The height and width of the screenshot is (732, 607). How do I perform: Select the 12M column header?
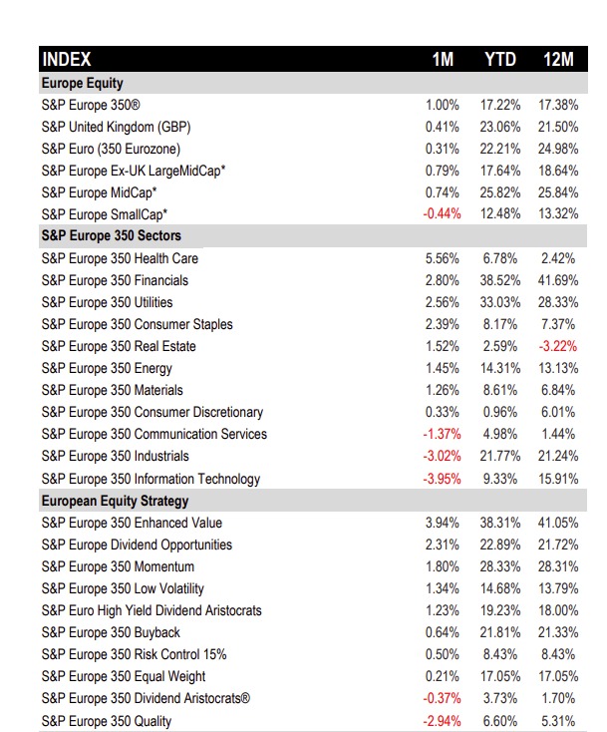(557, 60)
